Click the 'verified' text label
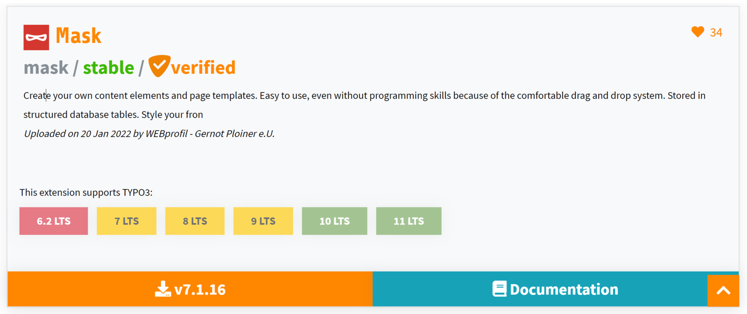 click(x=203, y=68)
